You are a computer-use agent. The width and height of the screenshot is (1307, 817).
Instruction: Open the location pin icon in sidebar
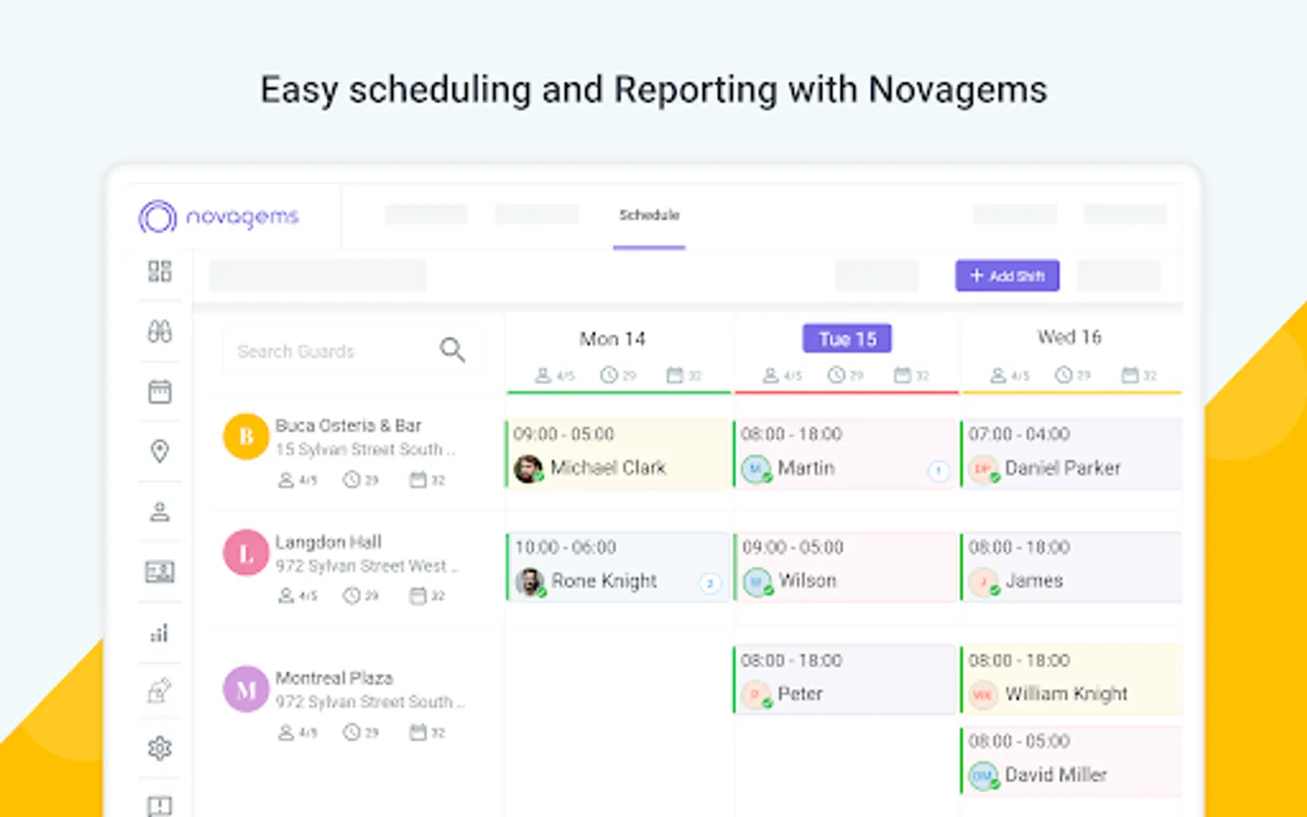160,451
